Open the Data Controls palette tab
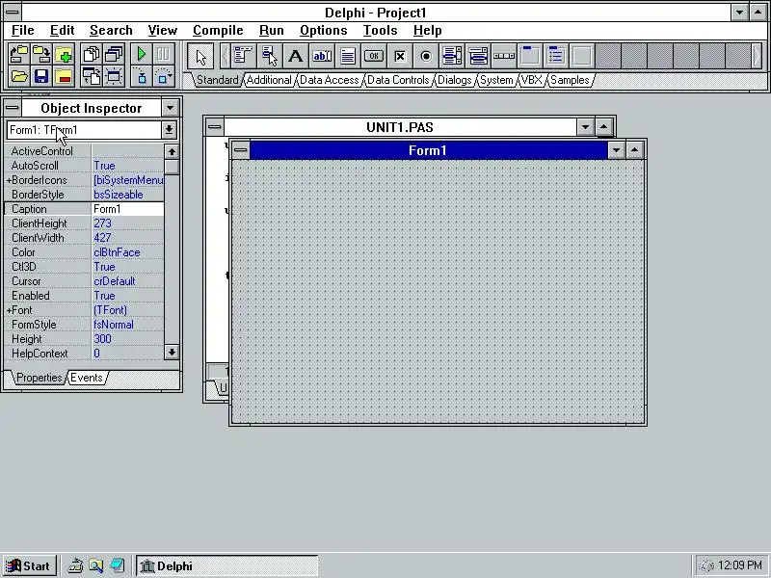The height and width of the screenshot is (578, 771). [x=398, y=80]
